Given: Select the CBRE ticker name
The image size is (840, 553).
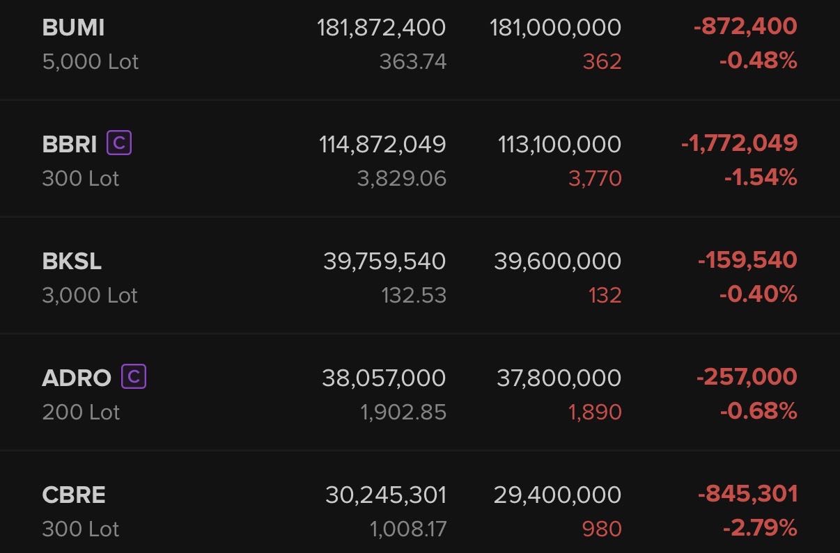Looking at the screenshot, I should coord(74,495).
